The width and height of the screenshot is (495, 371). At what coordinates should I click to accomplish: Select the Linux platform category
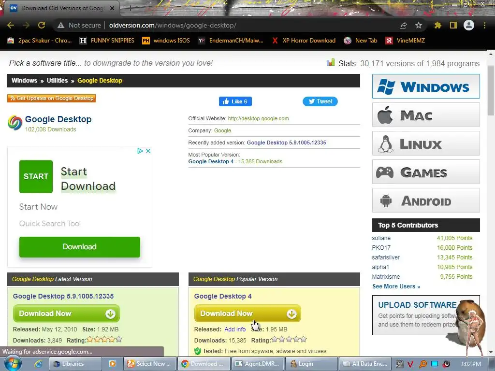[426, 143]
